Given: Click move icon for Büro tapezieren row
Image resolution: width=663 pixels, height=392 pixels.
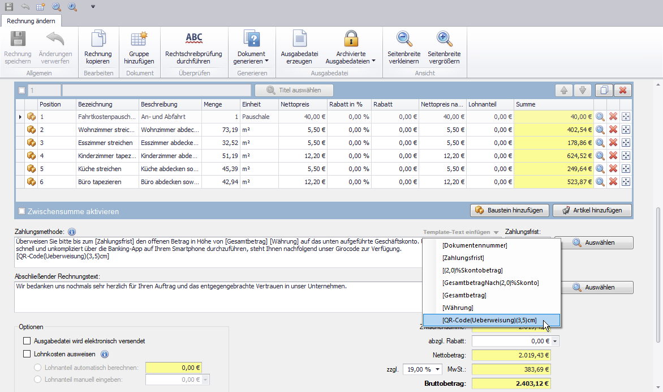Looking at the screenshot, I should (x=626, y=182).
